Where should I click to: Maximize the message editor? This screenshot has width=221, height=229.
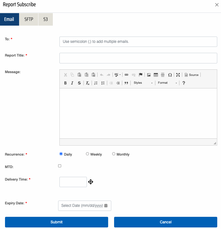tap(178, 75)
